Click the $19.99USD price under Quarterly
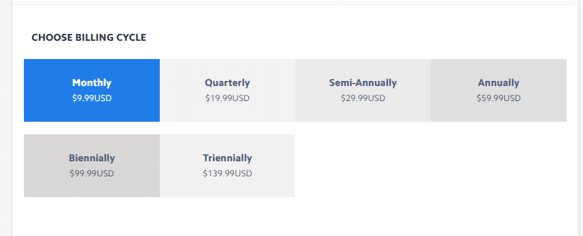 227,99
